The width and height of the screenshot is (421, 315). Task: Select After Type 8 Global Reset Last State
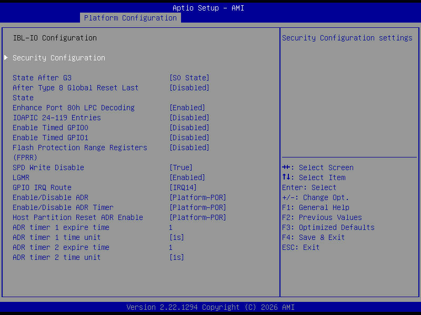75,93
